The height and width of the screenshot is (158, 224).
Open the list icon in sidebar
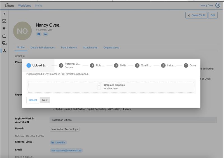pos(4,29)
